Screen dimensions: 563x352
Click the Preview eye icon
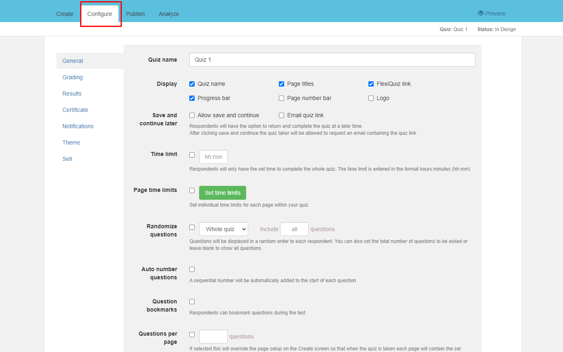[481, 13]
